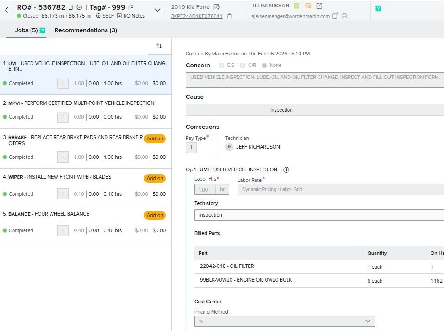Select the C/S concern radio button
Image resolution: width=444 pixels, height=332 pixels.
click(221, 66)
